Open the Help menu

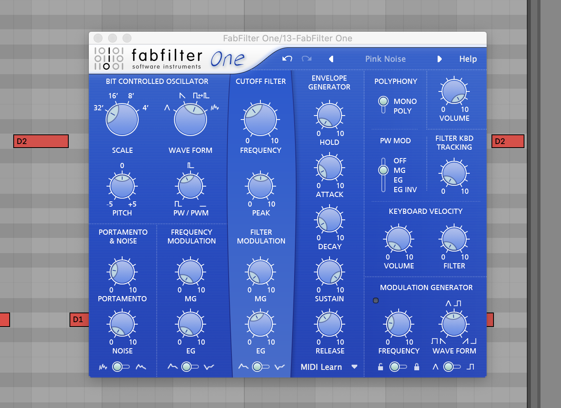tap(468, 59)
